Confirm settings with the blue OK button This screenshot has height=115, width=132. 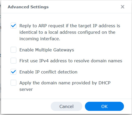[104, 106]
